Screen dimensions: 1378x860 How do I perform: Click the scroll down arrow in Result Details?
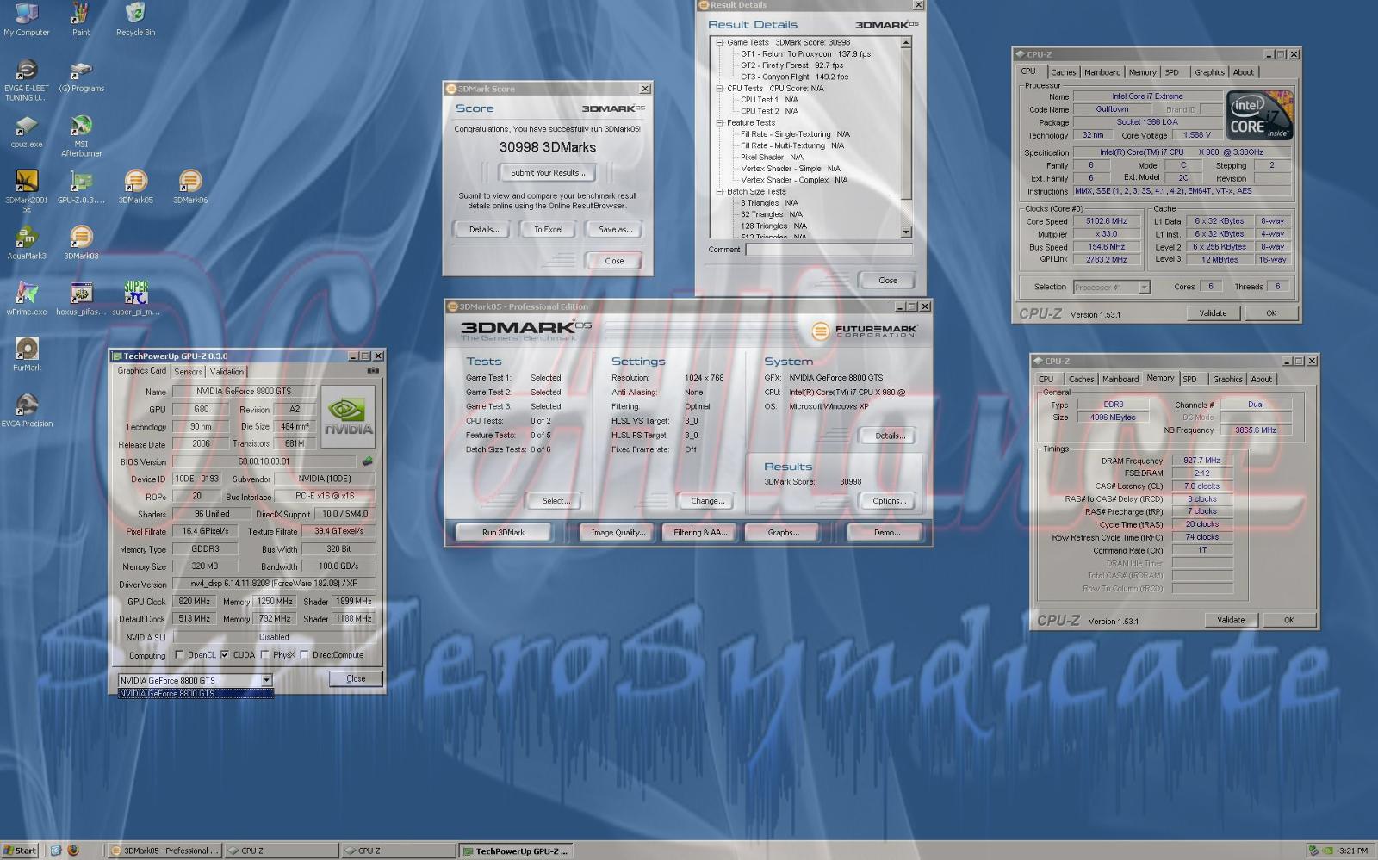pos(906,232)
